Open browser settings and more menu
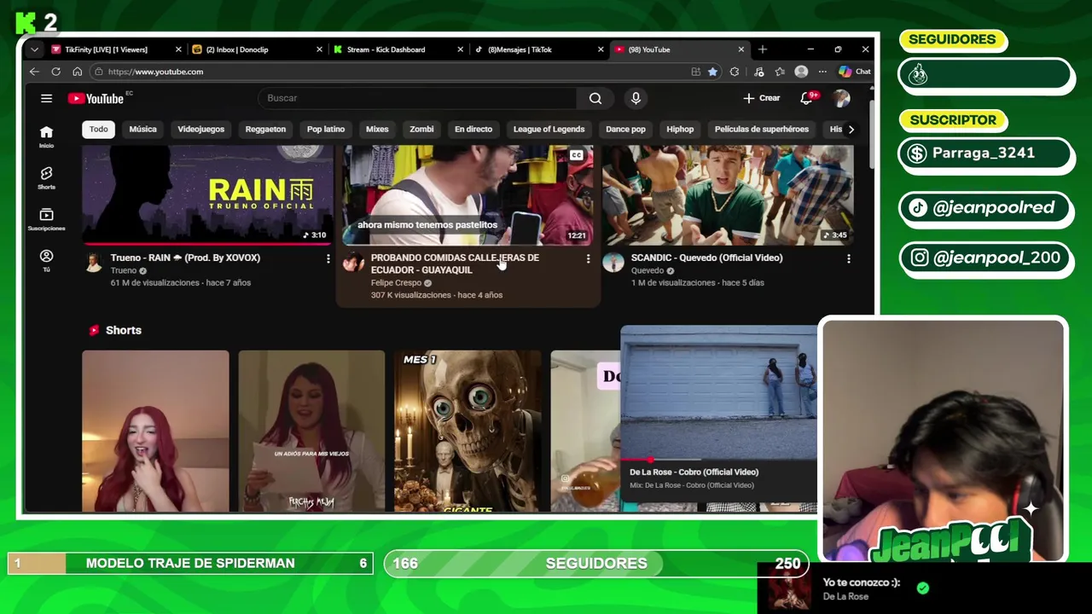1092x614 pixels. [822, 72]
